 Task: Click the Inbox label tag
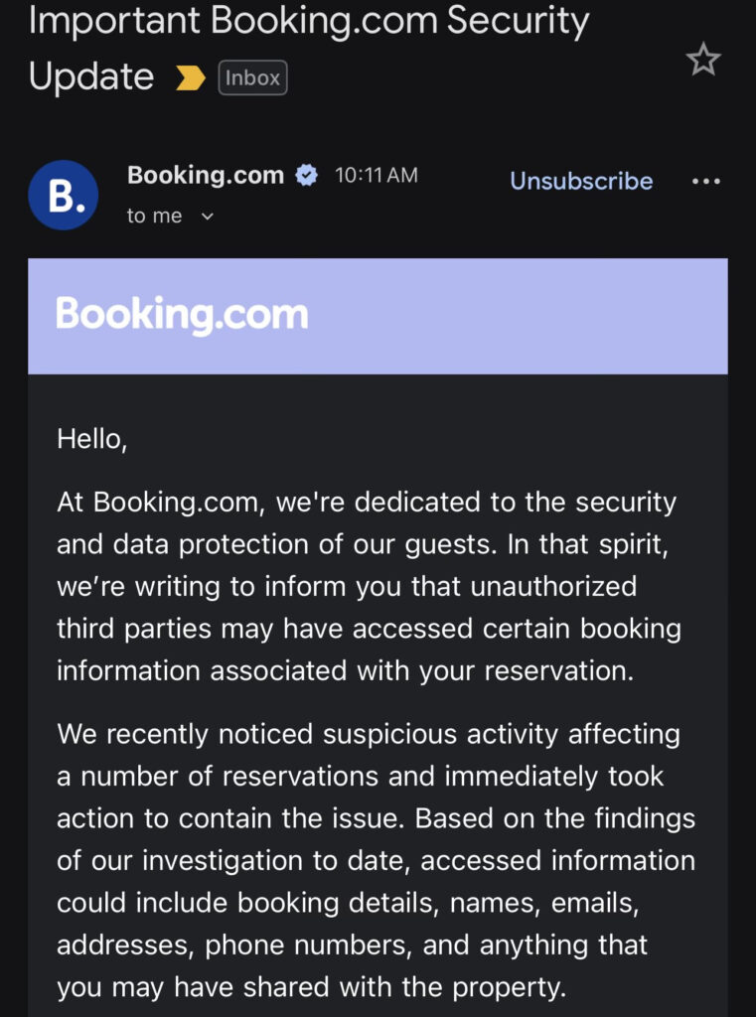point(252,78)
